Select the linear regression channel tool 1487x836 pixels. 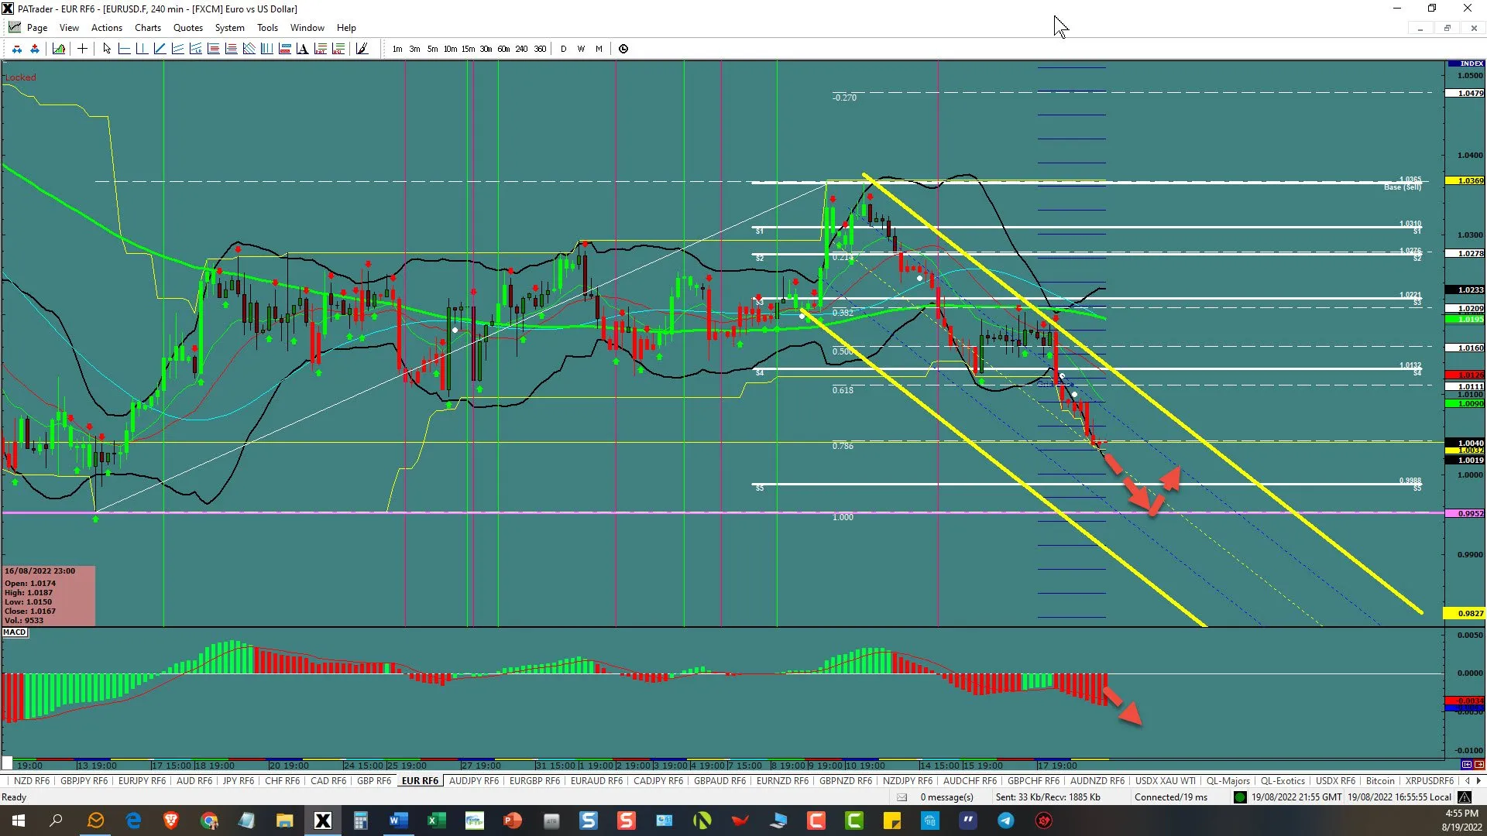tap(196, 49)
